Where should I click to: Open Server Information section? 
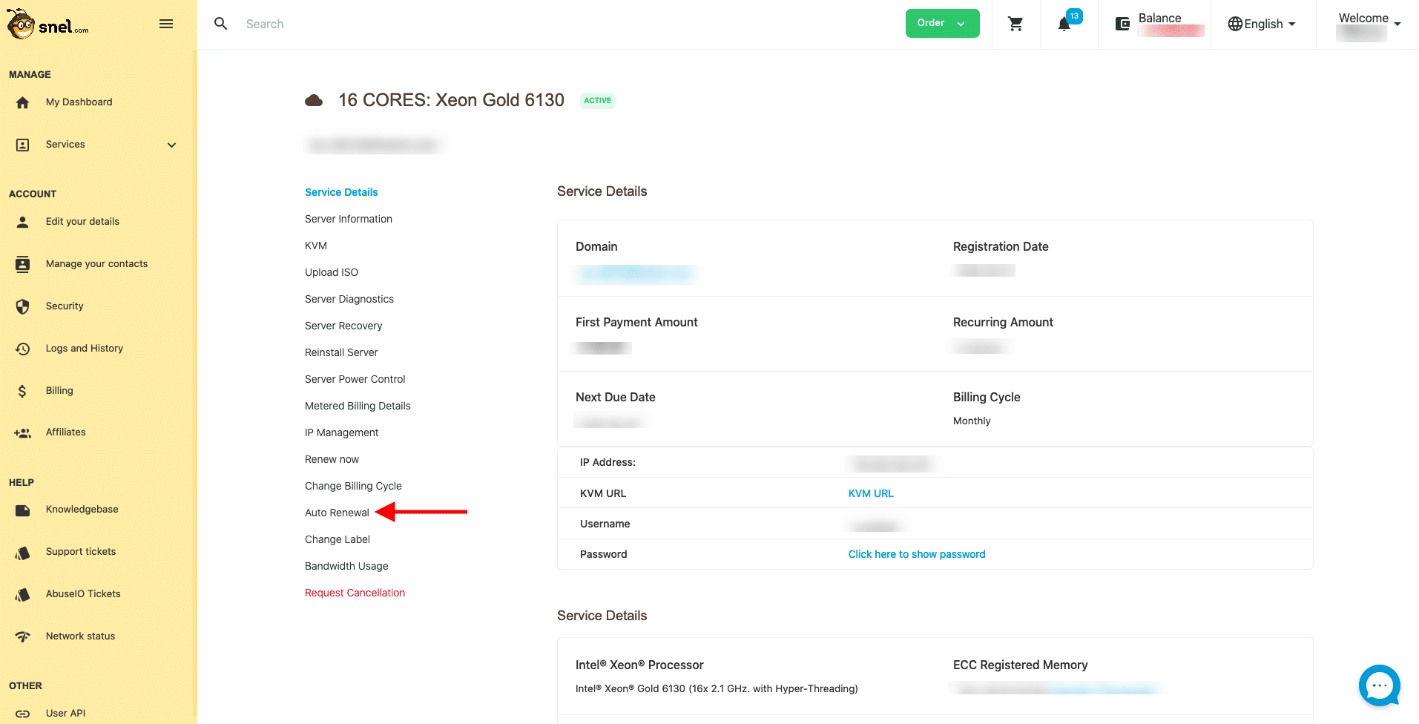[x=349, y=219]
